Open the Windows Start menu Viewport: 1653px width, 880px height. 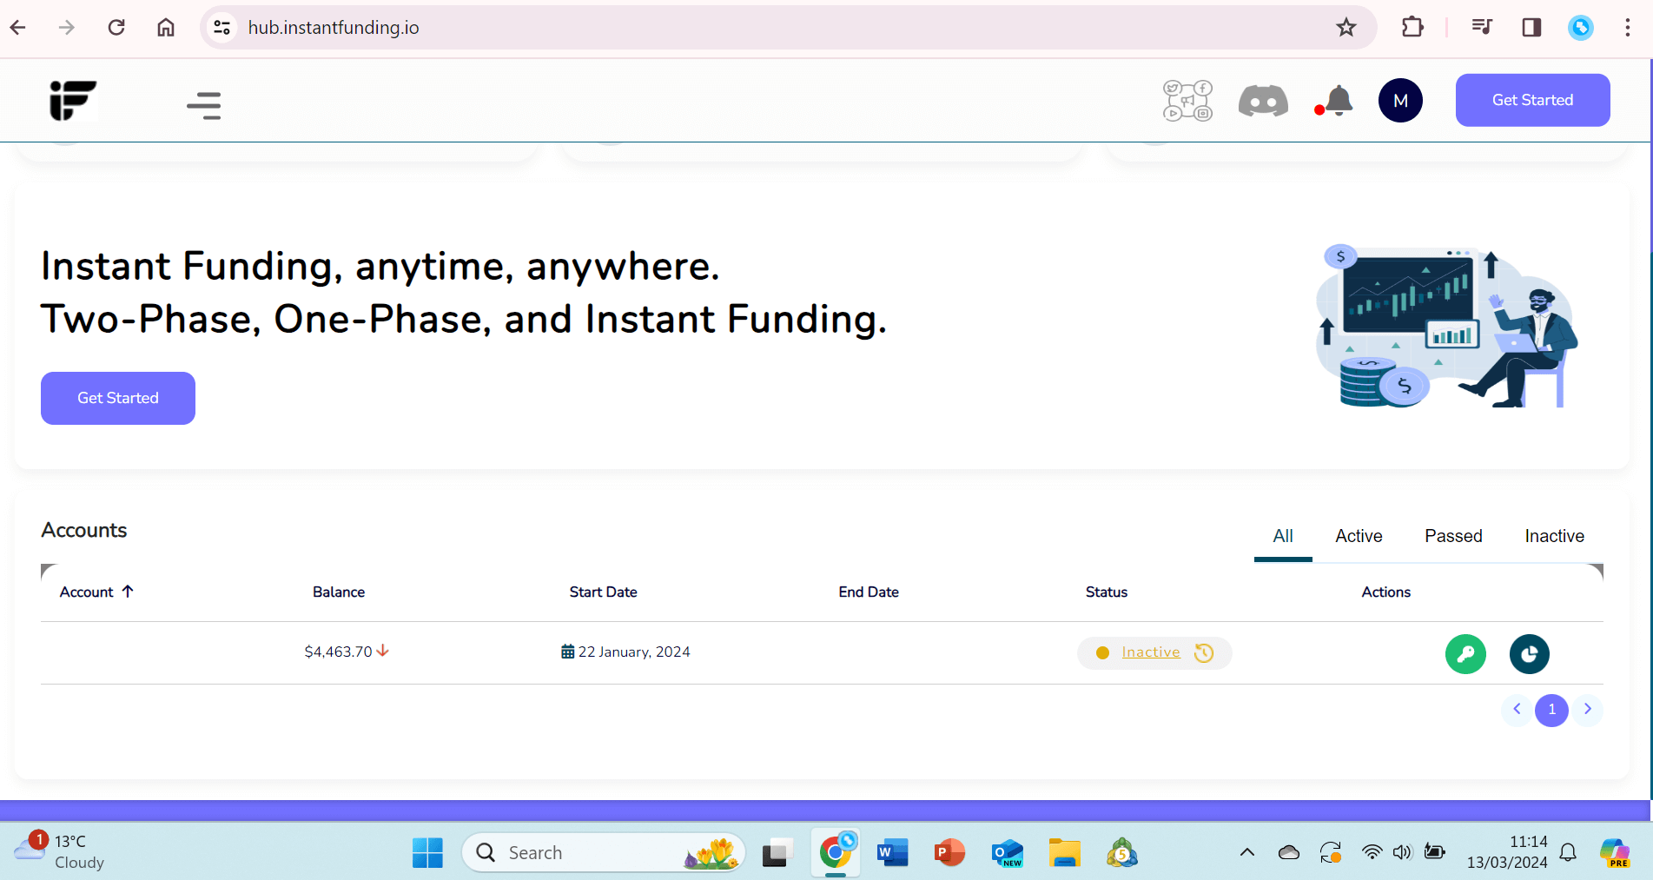coord(427,853)
